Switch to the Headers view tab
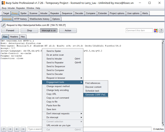Screen dimensions: 165x132 [14, 37]
